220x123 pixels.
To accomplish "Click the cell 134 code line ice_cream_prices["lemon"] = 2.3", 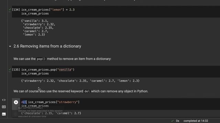I will 48,10.
